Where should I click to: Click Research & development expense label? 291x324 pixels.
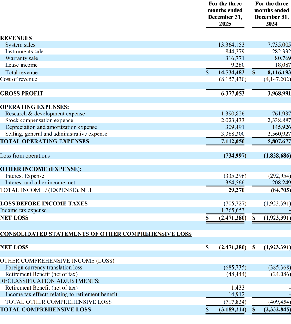(x=45, y=114)
